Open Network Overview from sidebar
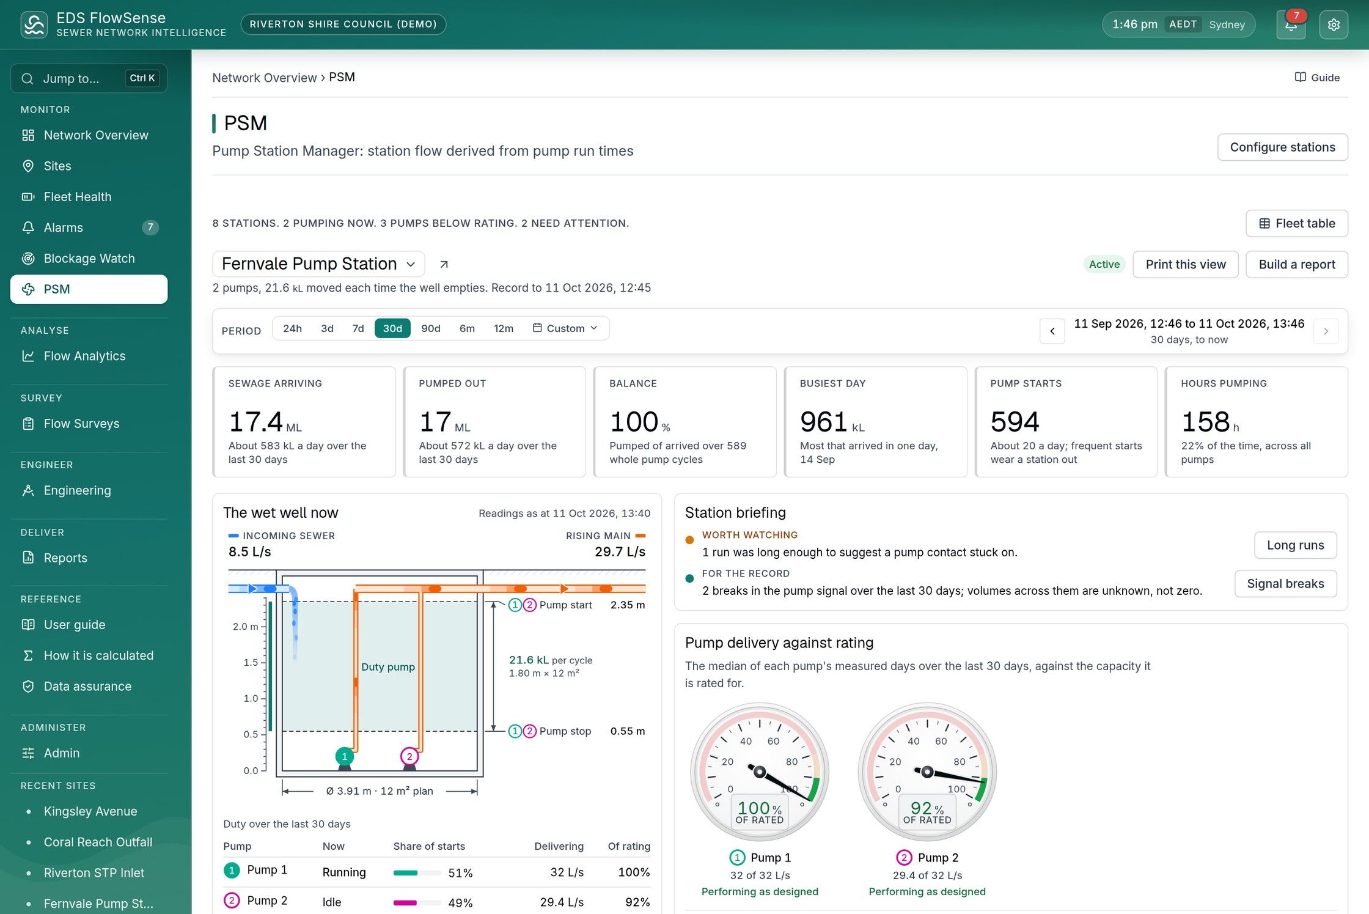1369x914 pixels. coord(89,135)
